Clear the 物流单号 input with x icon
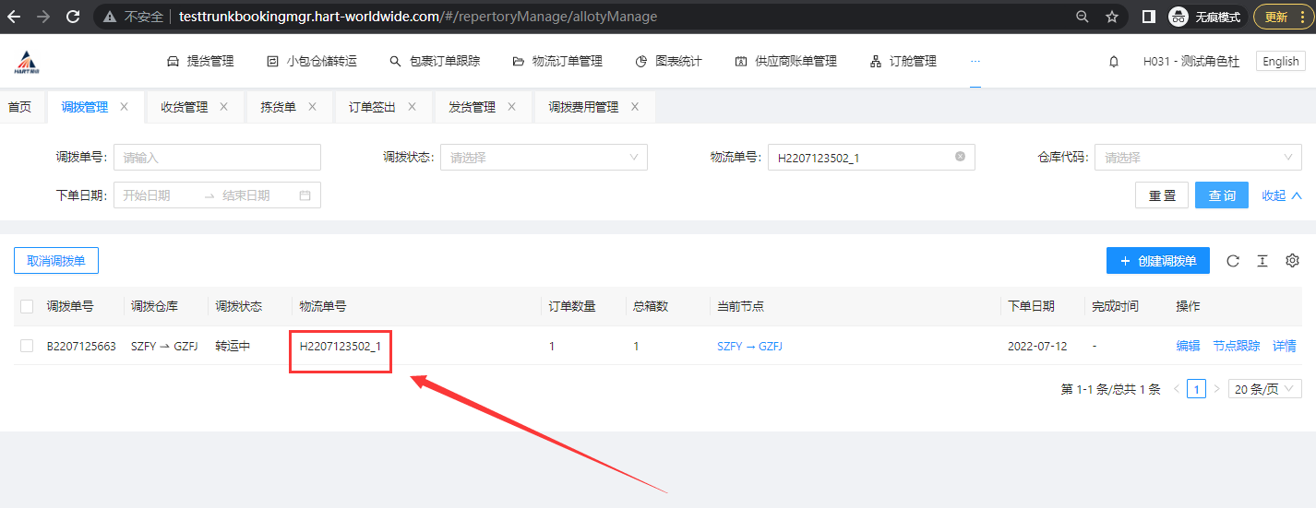Viewport: 1316px width, 508px height. [x=960, y=157]
